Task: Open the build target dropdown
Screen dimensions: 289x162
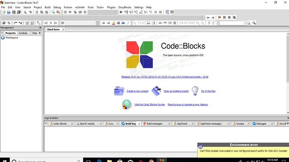Action: coord(102,12)
